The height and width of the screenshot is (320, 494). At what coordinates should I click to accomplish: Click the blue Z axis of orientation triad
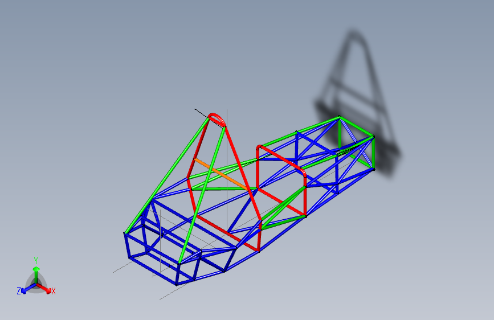29,288
